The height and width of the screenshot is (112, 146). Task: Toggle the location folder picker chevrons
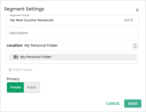click(135, 46)
